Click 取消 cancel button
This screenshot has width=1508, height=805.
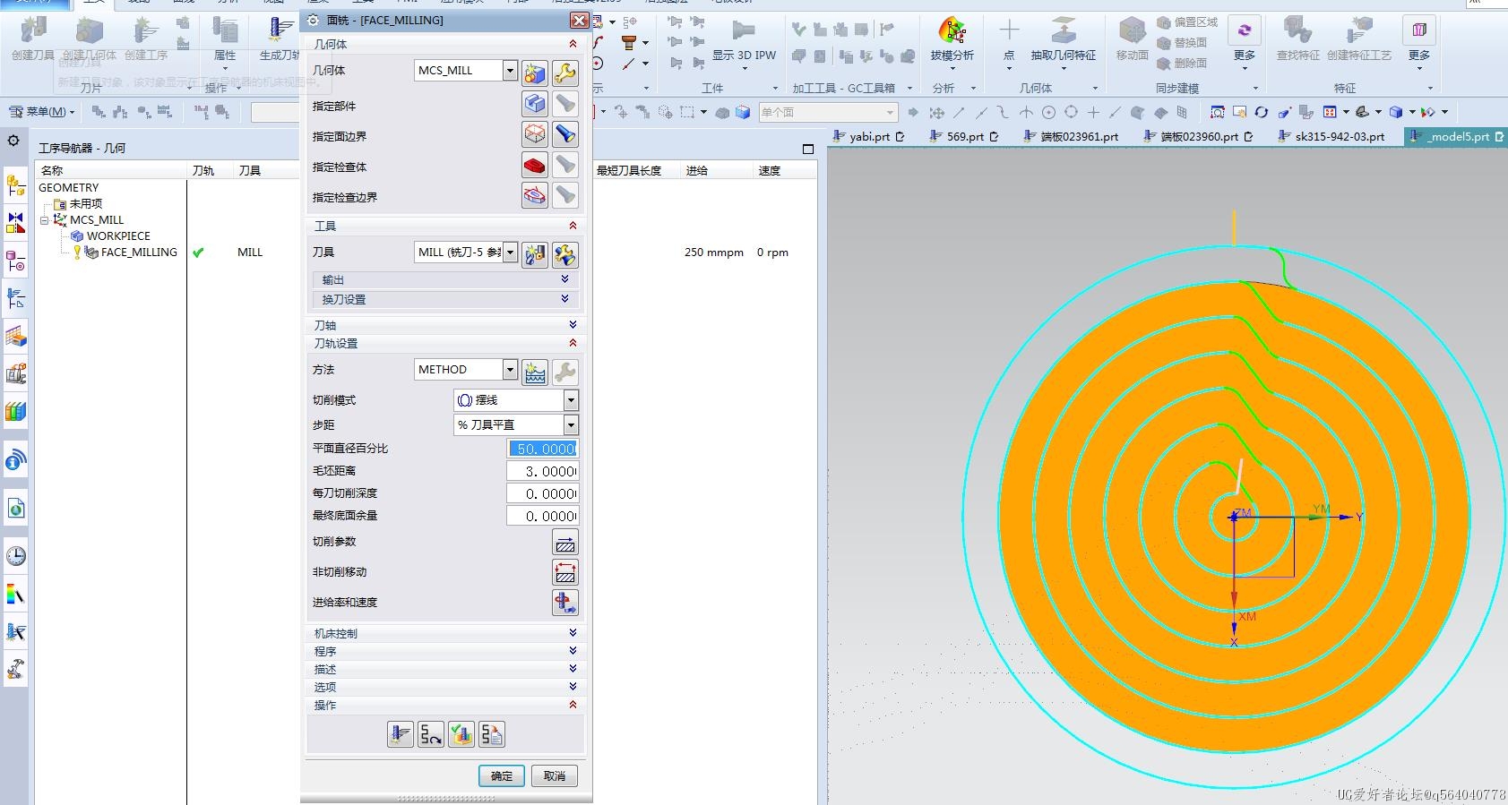coord(555,775)
